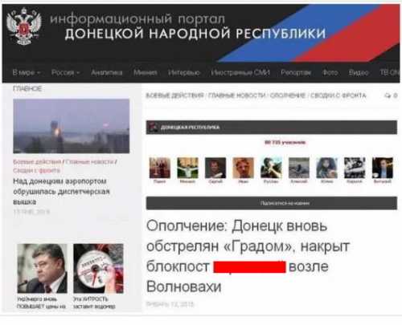Open the airport tower explosion thumbnail
402x325 pixels.
click(72, 126)
